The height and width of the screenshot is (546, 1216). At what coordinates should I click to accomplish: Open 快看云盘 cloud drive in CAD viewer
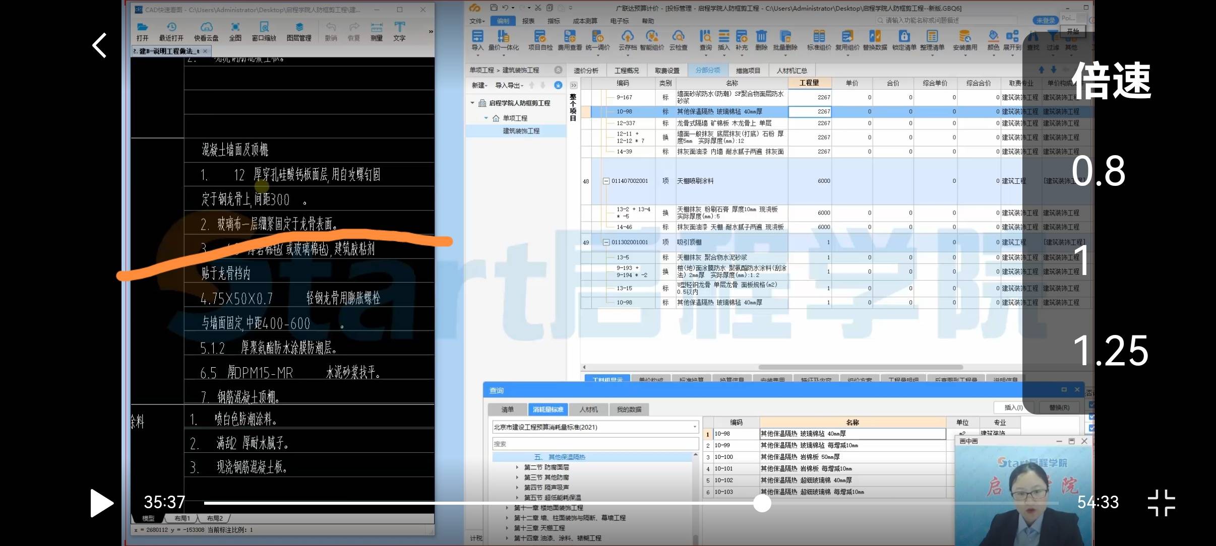pyautogui.click(x=206, y=32)
